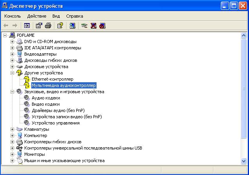Viewport: 249px width, 175px height.
Task: Select Устройства записи видео (без PnP)
Action: tap(67, 117)
